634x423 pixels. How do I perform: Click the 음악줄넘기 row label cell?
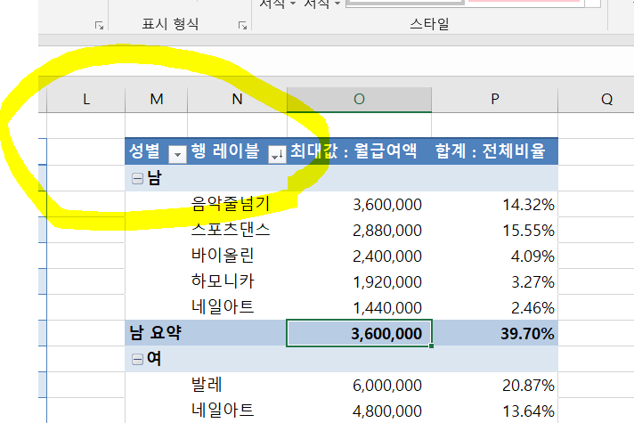[x=230, y=205]
